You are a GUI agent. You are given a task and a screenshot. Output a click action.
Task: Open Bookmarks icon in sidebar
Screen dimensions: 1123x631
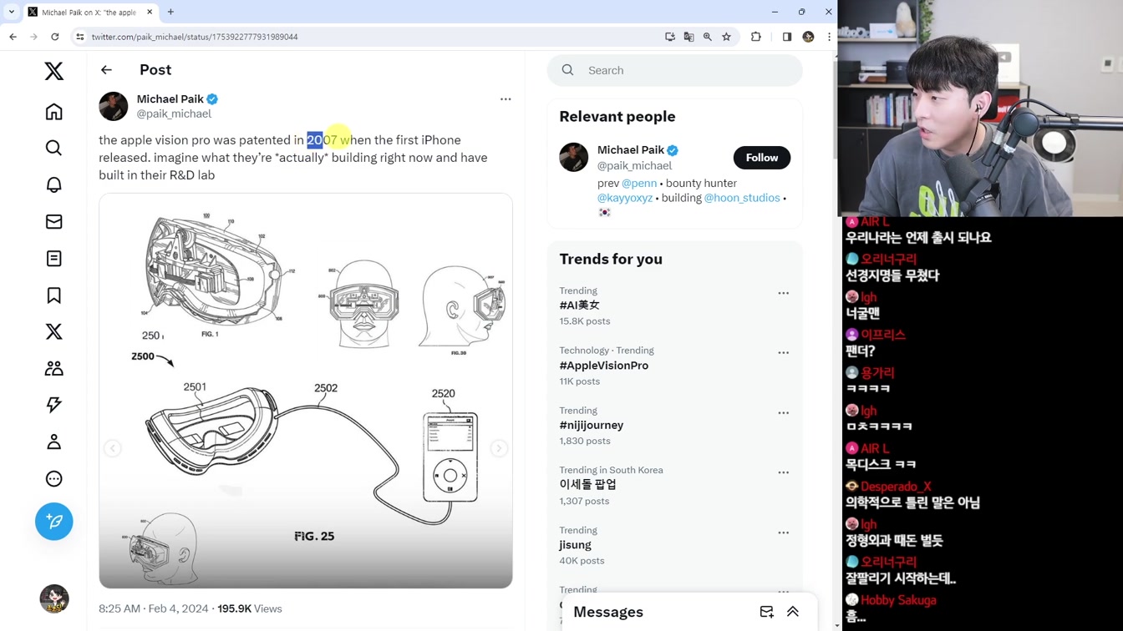click(x=54, y=295)
